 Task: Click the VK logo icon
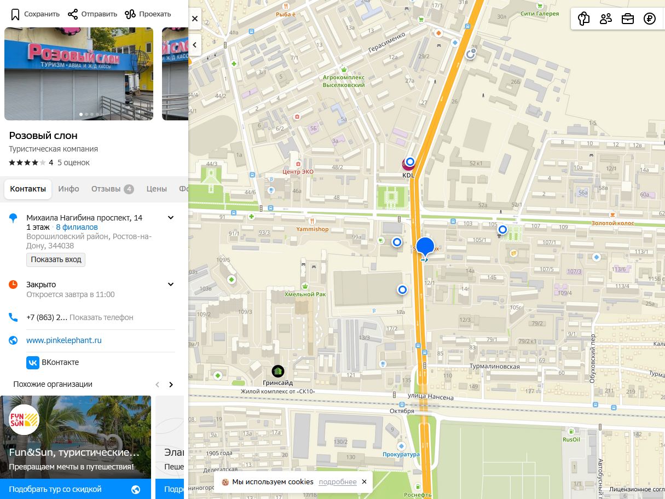coord(32,362)
